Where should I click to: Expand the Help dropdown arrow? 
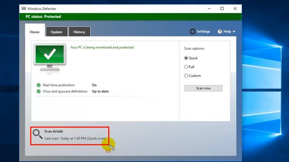click(234, 31)
